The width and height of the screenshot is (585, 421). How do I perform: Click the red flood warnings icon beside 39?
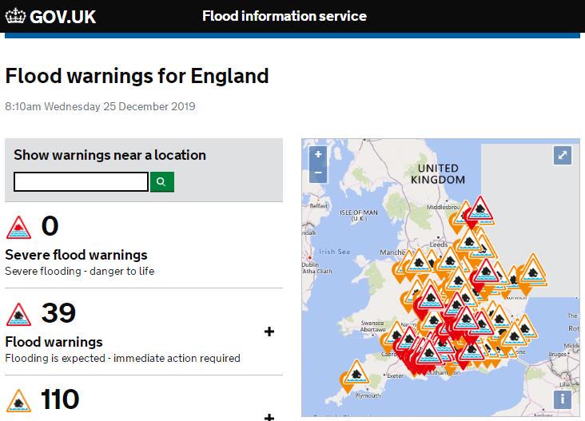tap(18, 314)
